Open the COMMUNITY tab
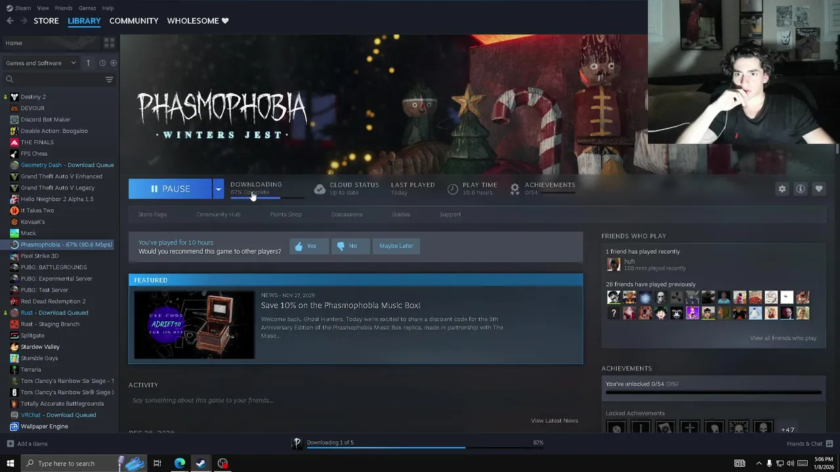Screen dimensions: 840x472 click(x=134, y=21)
